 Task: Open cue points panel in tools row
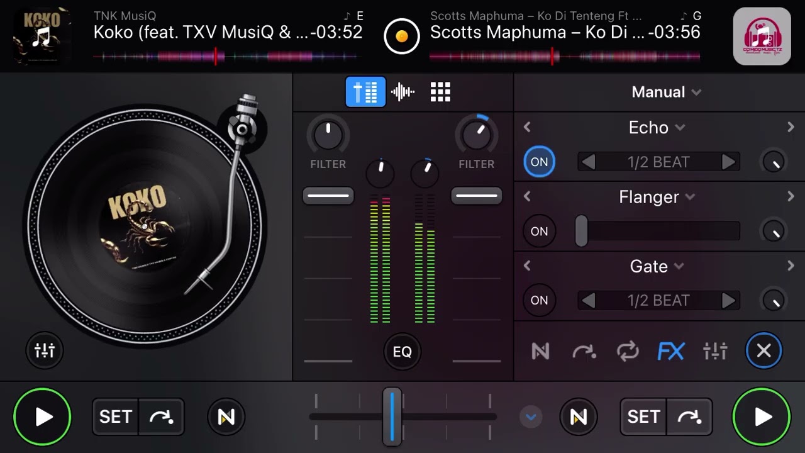[x=584, y=351]
